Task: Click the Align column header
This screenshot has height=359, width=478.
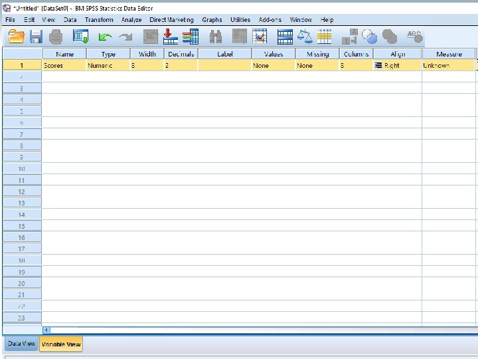Action: pos(398,54)
